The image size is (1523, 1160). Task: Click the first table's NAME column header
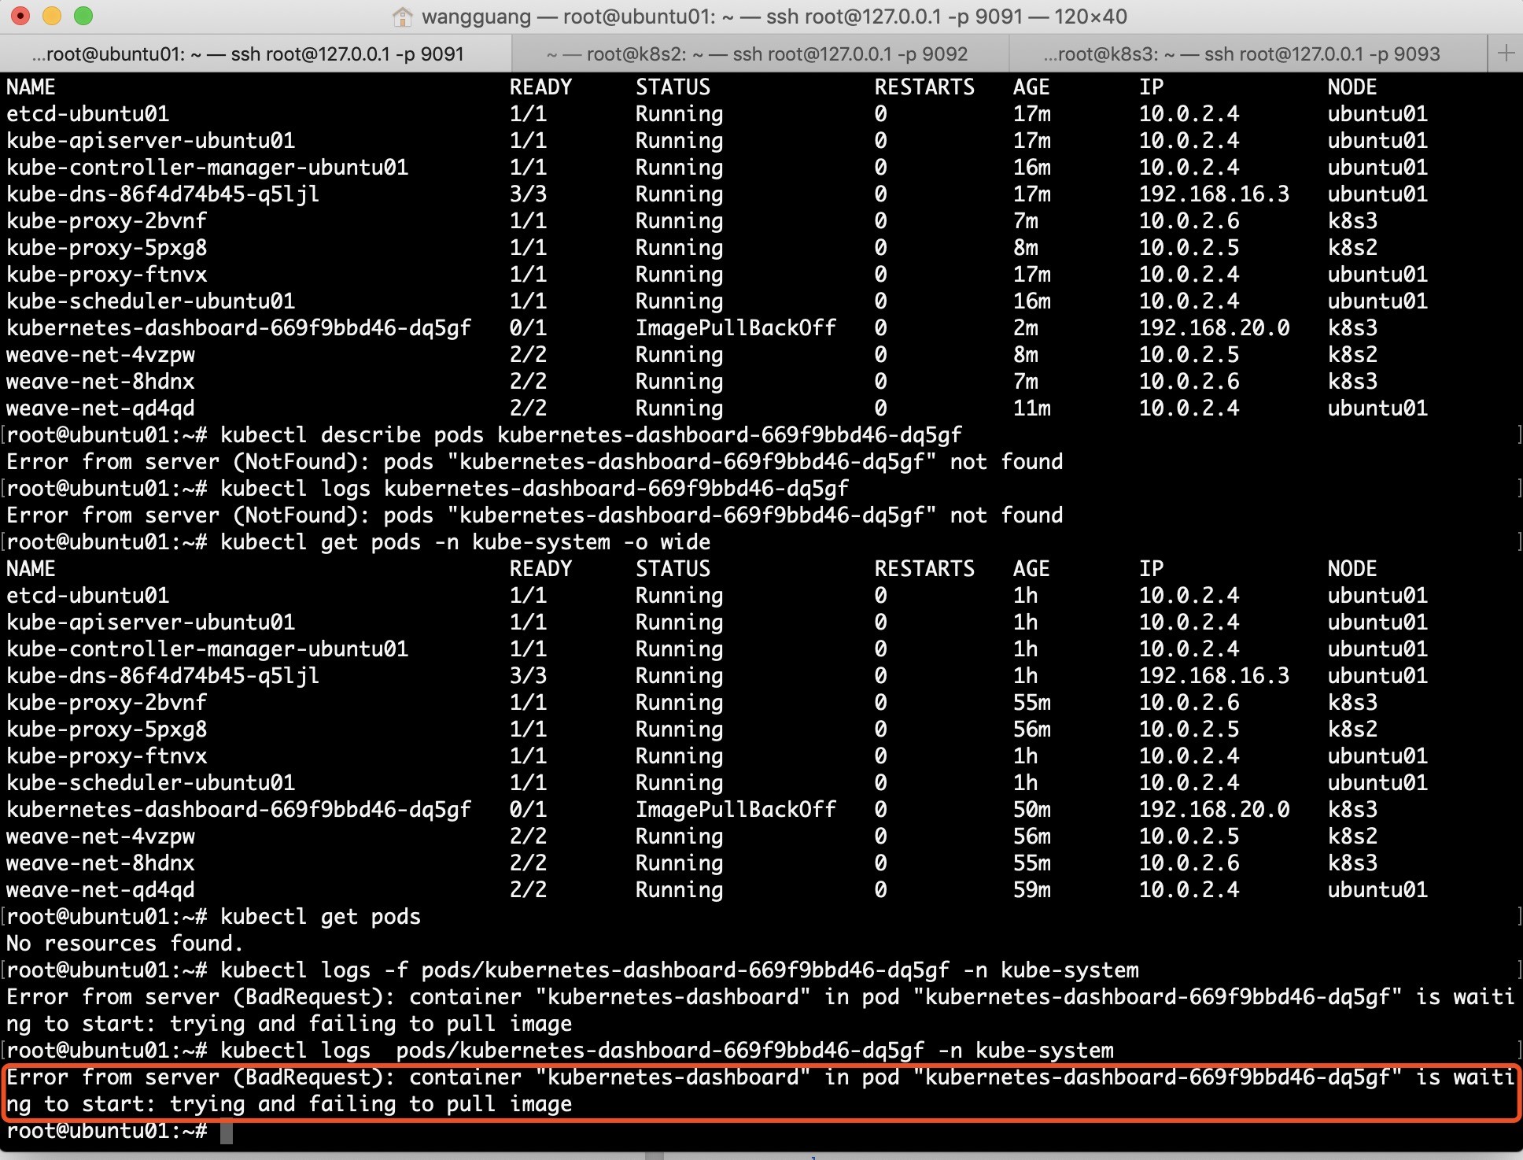[x=31, y=87]
